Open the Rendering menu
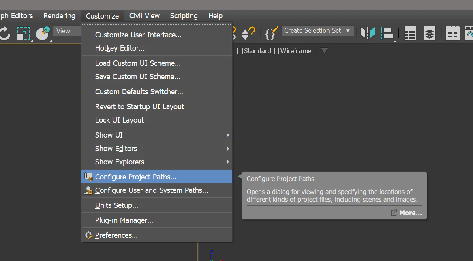 tap(59, 15)
